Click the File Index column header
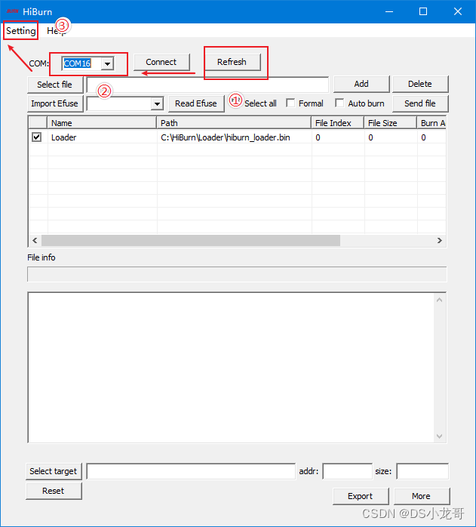This screenshot has height=527, width=476. pyautogui.click(x=338, y=123)
